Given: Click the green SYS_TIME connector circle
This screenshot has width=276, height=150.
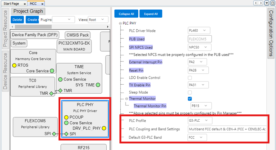Looking at the screenshot, I should [98, 85].
